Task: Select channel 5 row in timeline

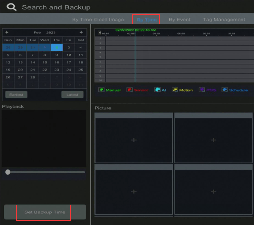Action: [x=100, y=57]
